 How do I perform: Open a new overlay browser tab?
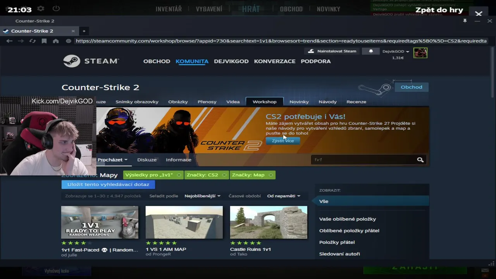[84, 31]
